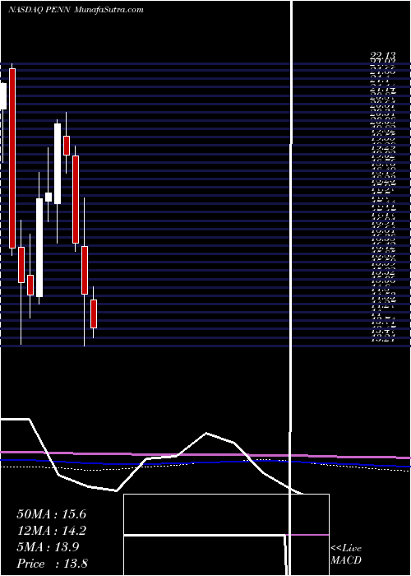Click the 22.13 top price axis label

click(x=382, y=56)
